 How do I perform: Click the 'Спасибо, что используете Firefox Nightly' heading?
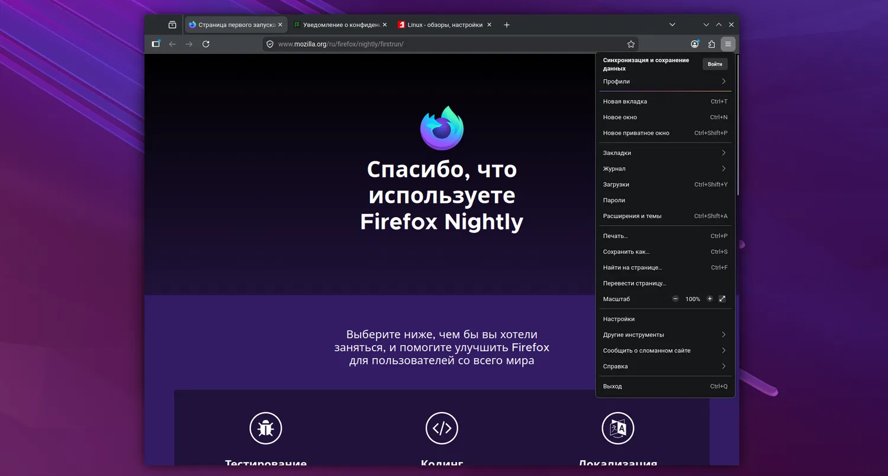442,196
